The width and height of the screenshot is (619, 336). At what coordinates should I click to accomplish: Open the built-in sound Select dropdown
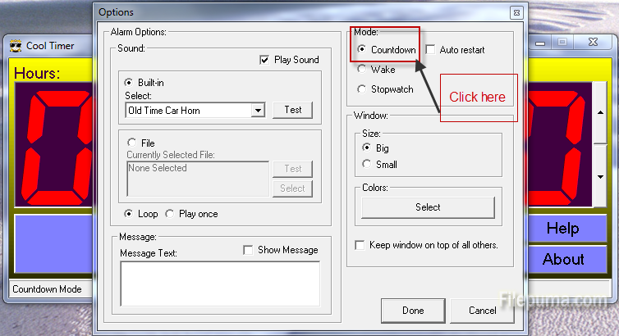[x=258, y=111]
